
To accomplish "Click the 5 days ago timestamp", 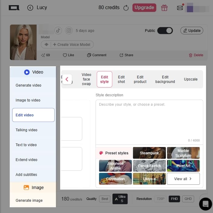I will 85,31.
